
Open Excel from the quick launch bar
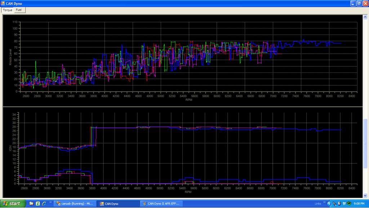pos(37,204)
